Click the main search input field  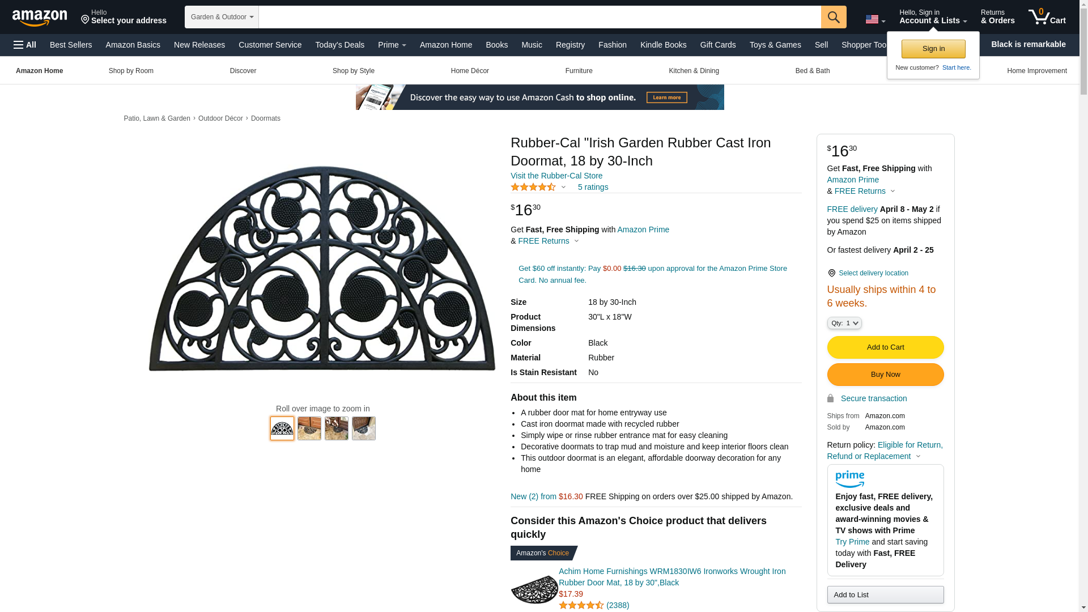coord(539,17)
